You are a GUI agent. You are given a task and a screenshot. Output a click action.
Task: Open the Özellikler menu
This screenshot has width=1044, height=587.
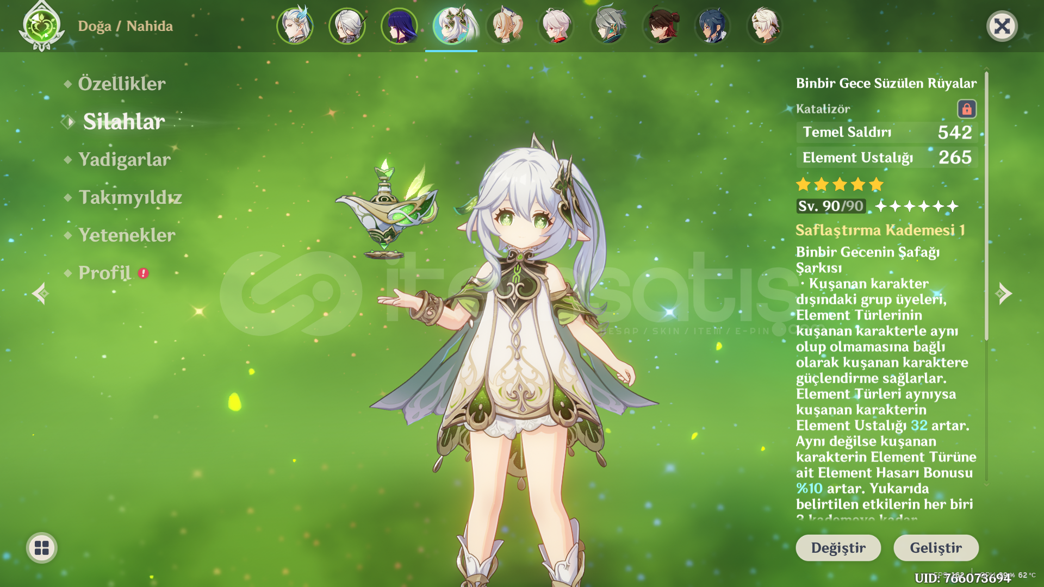(122, 84)
